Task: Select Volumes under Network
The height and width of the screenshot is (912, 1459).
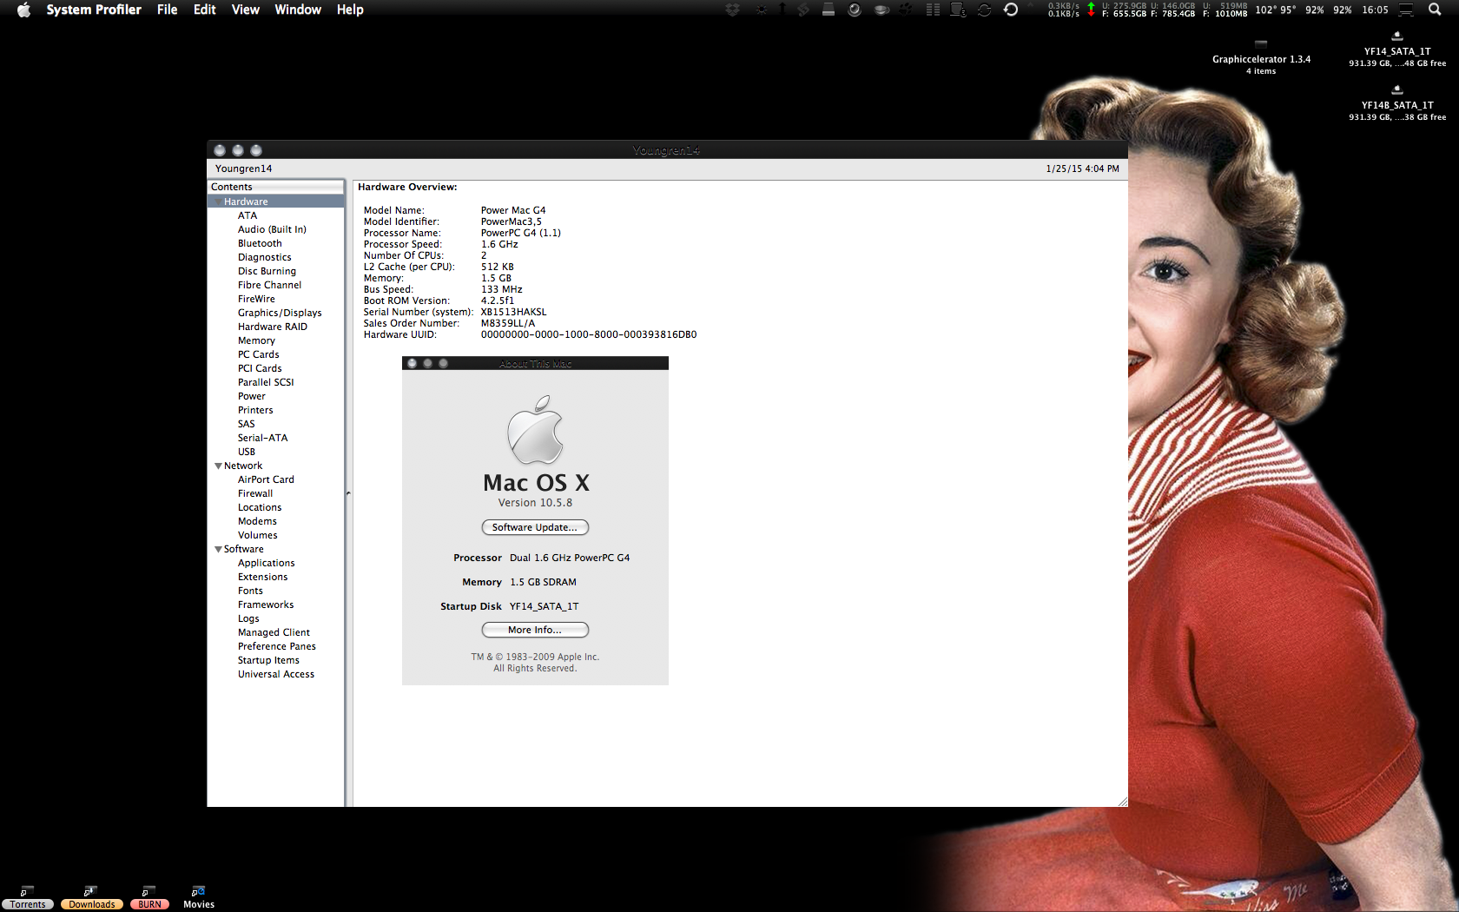Action: point(258,535)
